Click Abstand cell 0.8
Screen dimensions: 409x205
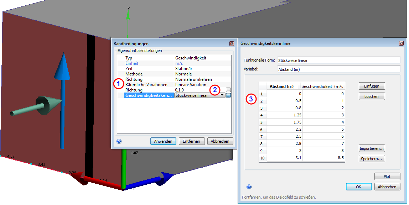coord(285,108)
